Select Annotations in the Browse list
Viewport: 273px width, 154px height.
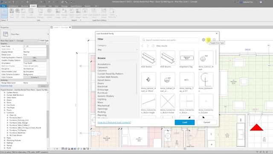104,64
